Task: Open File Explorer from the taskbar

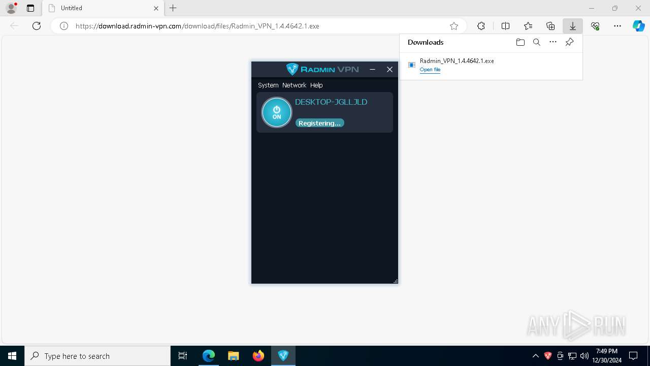Action: pos(234,356)
